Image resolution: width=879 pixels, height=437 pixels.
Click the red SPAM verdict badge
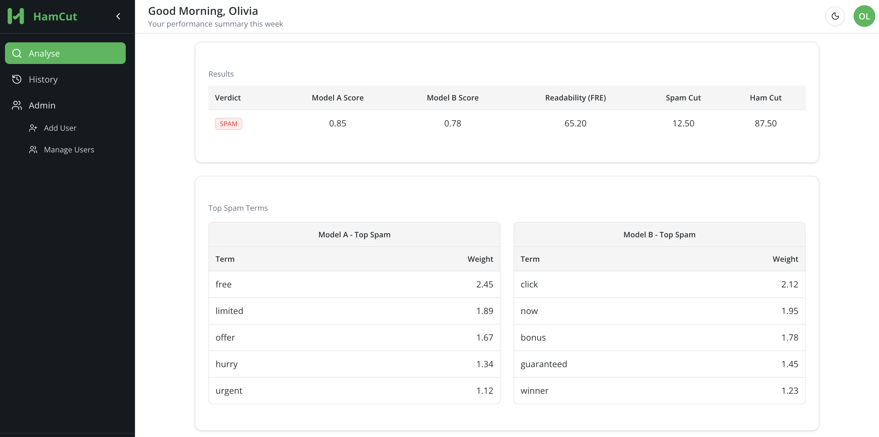(x=228, y=124)
